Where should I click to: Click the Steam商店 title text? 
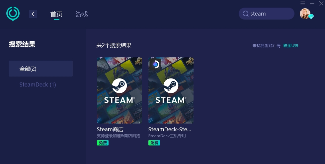pyautogui.click(x=110, y=129)
